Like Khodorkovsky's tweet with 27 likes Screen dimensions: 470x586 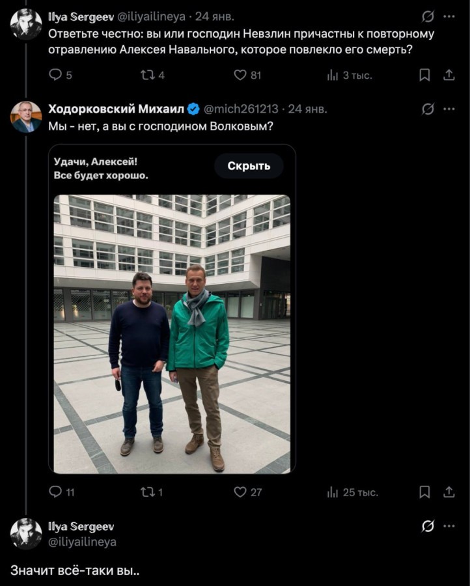[240, 492]
